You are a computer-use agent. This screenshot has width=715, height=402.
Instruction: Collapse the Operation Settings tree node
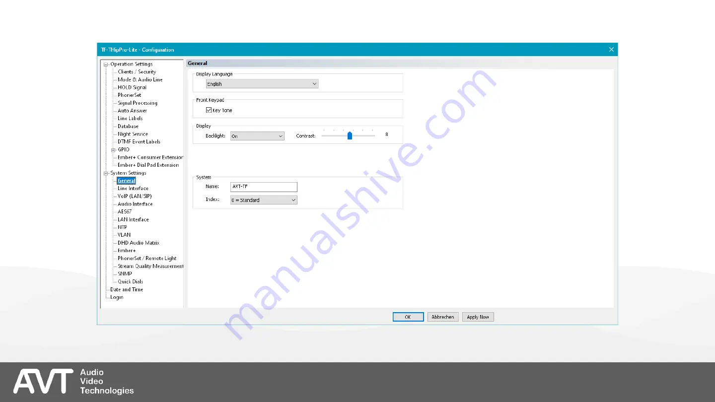[106, 64]
